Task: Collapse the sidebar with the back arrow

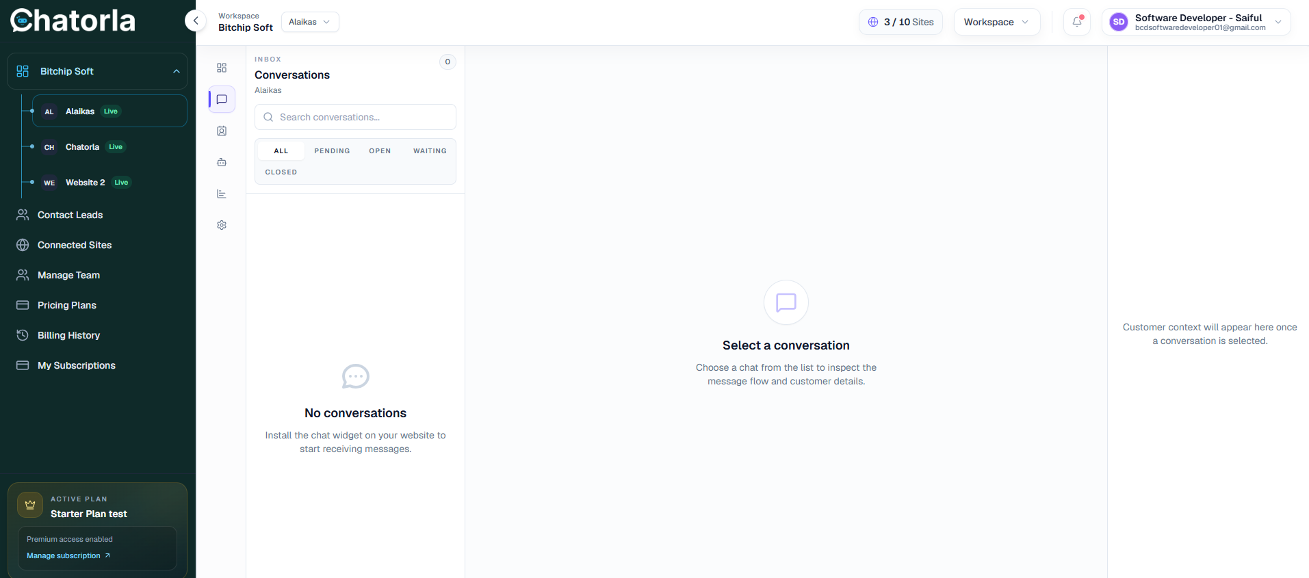Action: coord(196,21)
